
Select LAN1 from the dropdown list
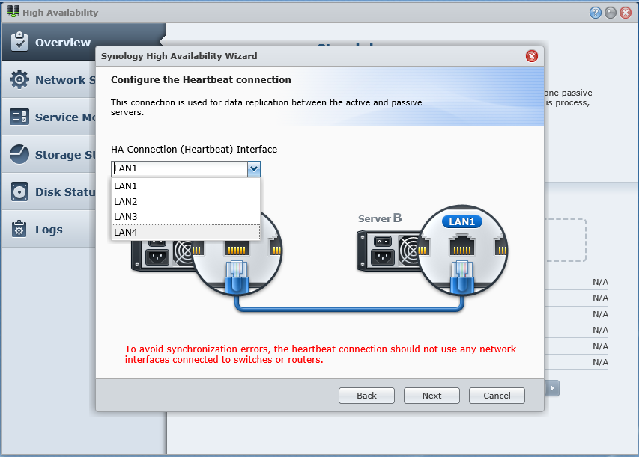point(186,186)
